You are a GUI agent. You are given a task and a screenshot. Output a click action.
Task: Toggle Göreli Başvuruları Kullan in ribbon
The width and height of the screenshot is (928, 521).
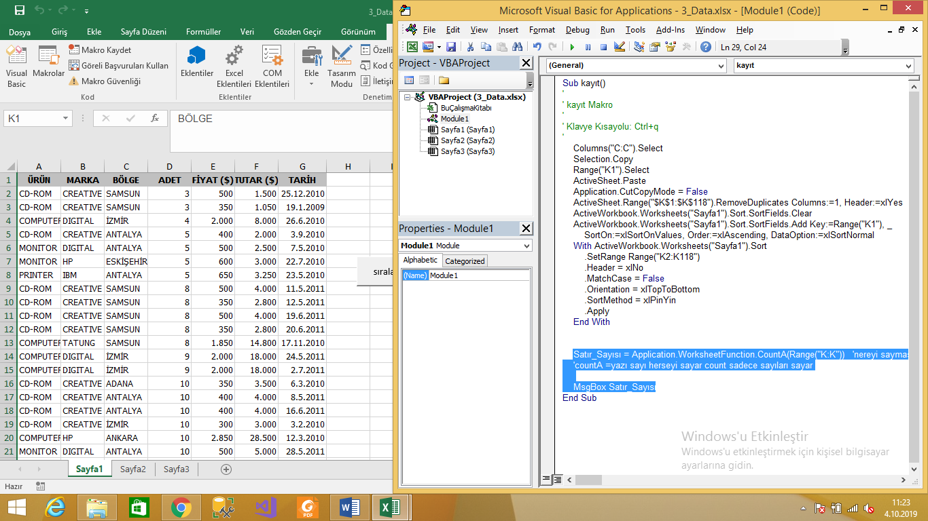(118, 66)
